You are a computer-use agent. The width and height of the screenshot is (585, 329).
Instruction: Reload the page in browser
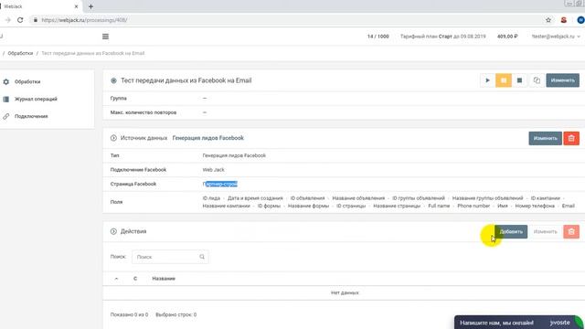click(x=20, y=20)
